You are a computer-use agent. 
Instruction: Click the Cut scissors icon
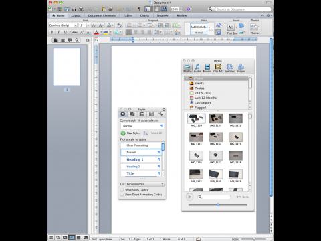[x=89, y=9]
